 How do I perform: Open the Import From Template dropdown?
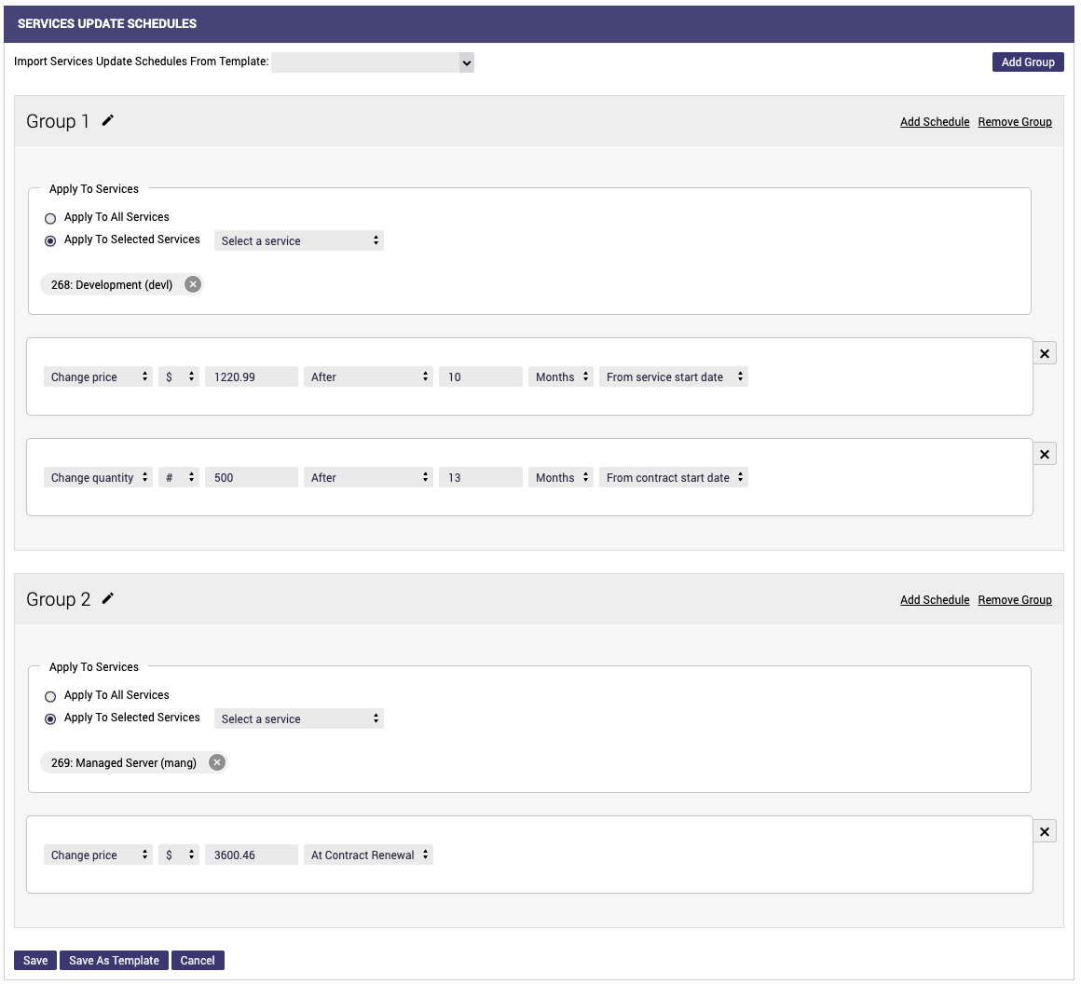point(373,62)
